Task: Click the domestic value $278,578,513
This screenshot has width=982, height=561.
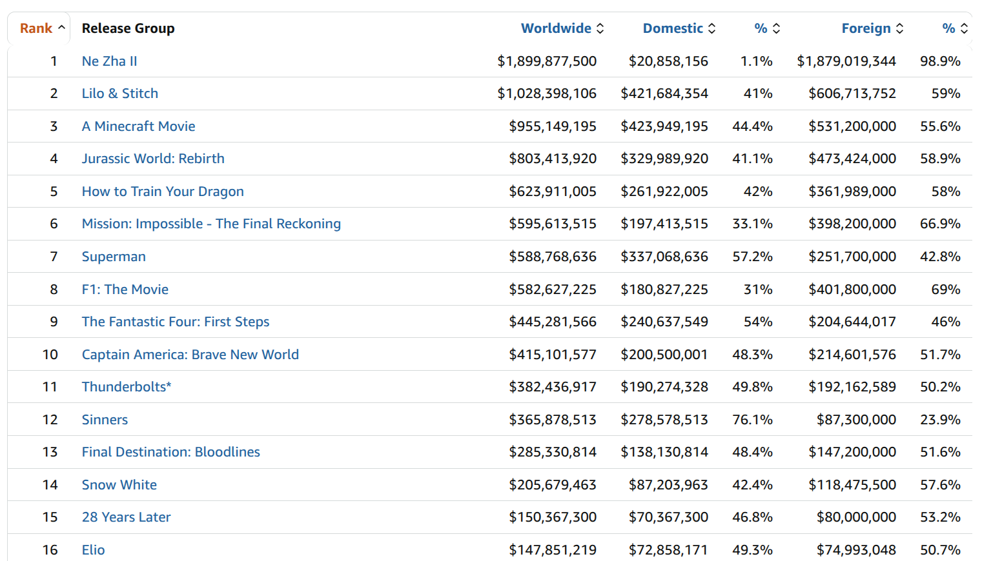Action: [x=664, y=420]
